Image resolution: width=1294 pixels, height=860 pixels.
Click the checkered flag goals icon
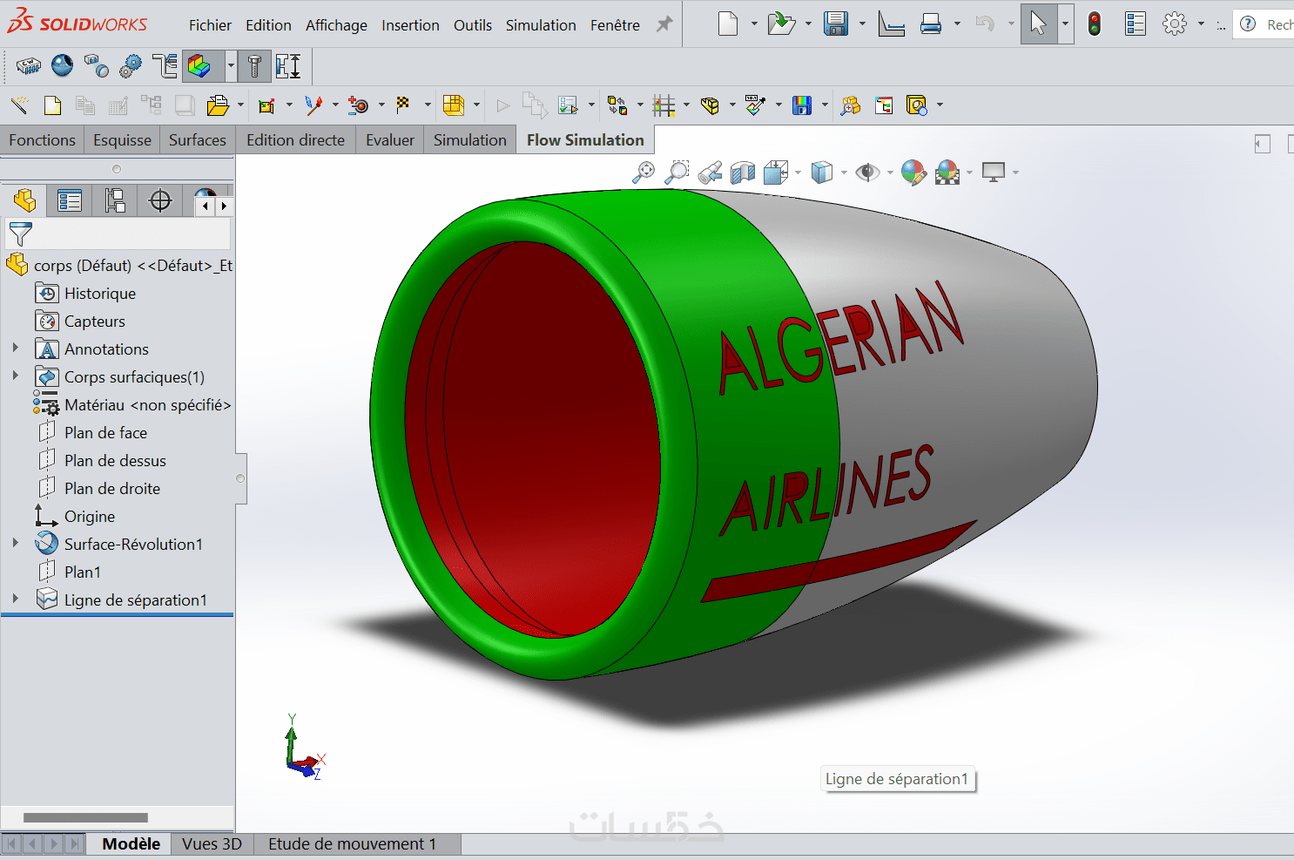tap(403, 105)
